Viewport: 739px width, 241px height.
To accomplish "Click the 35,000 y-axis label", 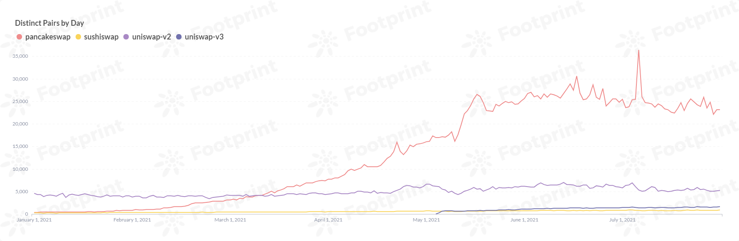I will 20,56.
